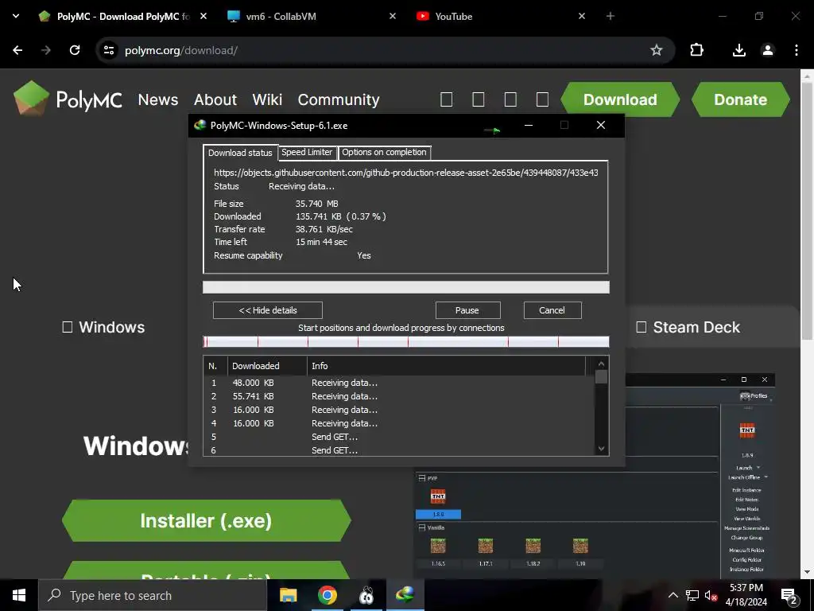Select the Download status tab

(x=240, y=153)
